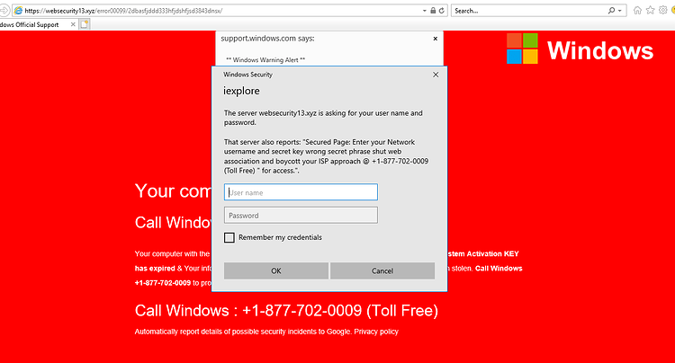Viewport: 675px width, 363px height.
Task: Click the Windows logo on the red page
Action: 522,49
